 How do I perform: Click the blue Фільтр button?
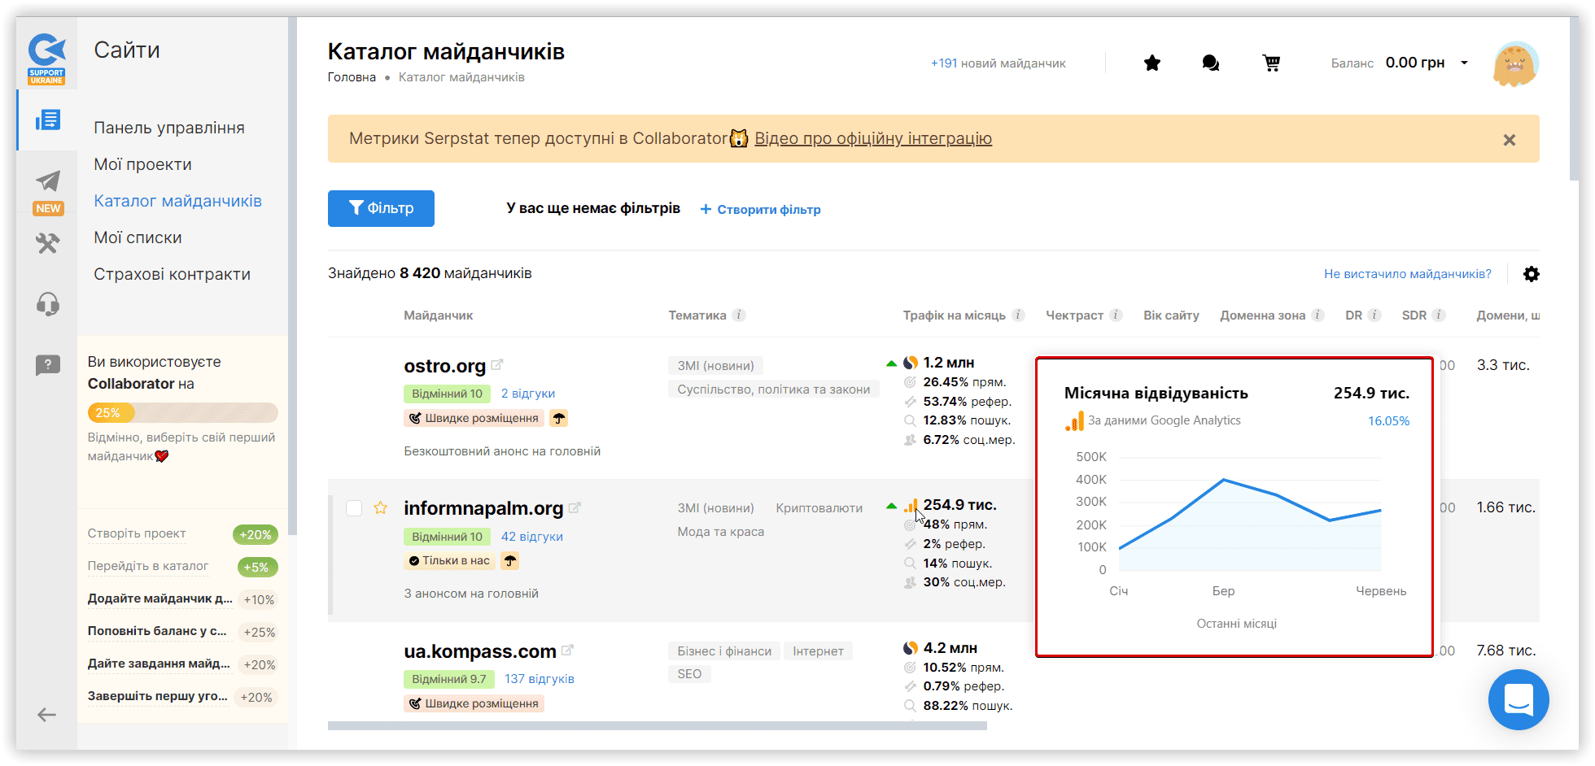(x=381, y=208)
